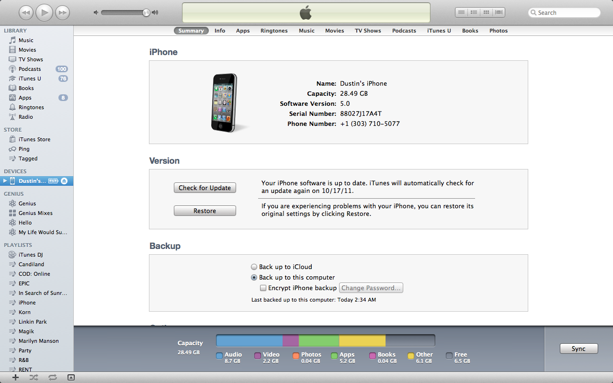613x383 pixels.
Task: Adjust the volume slider knob
Action: [146, 12]
